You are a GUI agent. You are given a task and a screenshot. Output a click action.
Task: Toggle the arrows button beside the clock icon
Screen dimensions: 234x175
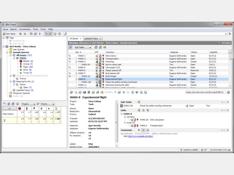coord(51,34)
